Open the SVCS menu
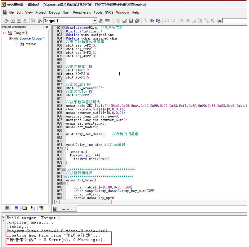Viewport: 249px width, 247px height. tap(109, 12)
